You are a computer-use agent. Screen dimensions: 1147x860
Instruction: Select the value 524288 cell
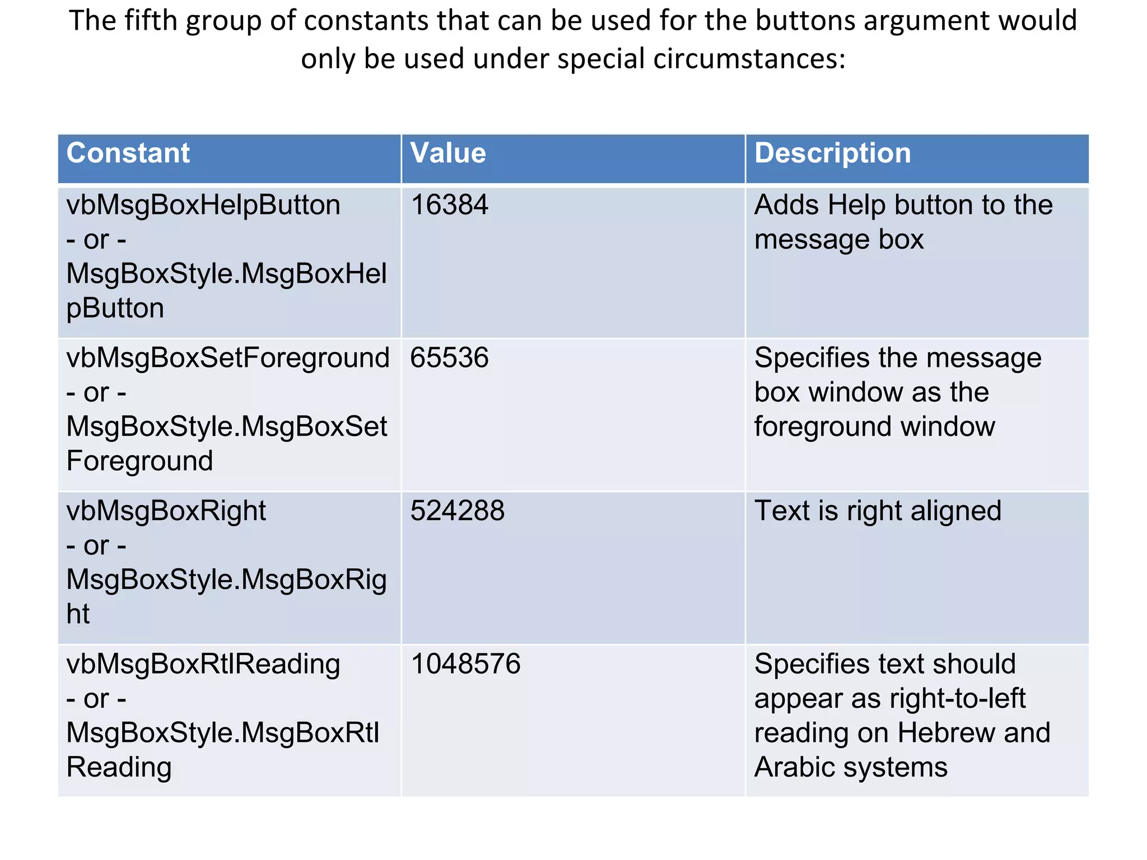(x=573, y=568)
